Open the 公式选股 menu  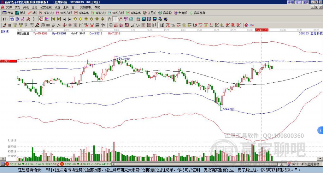[x=46, y=7]
